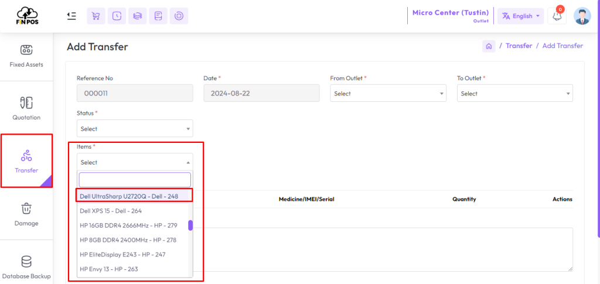Screen dimensions: 600x284
Task: Open the notifications bell
Action: pyautogui.click(x=557, y=16)
